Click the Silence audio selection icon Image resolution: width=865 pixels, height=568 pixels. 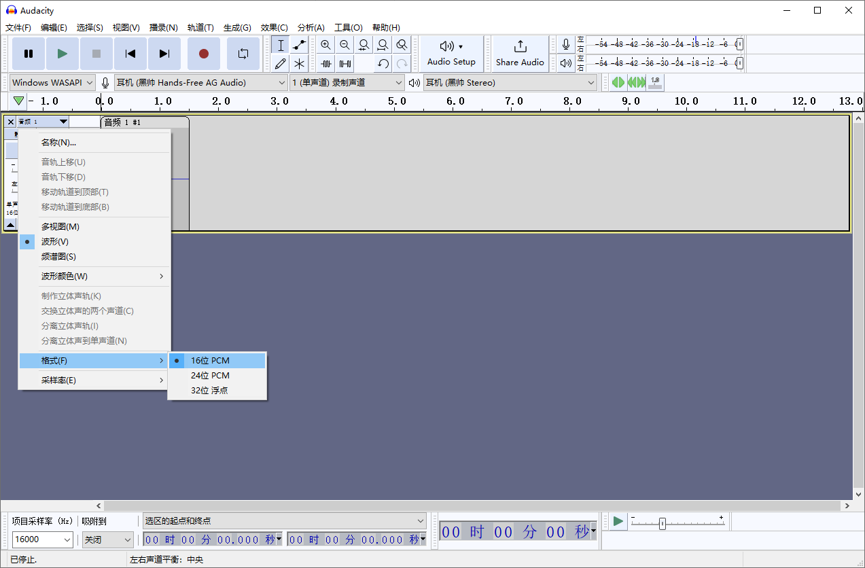tap(345, 64)
